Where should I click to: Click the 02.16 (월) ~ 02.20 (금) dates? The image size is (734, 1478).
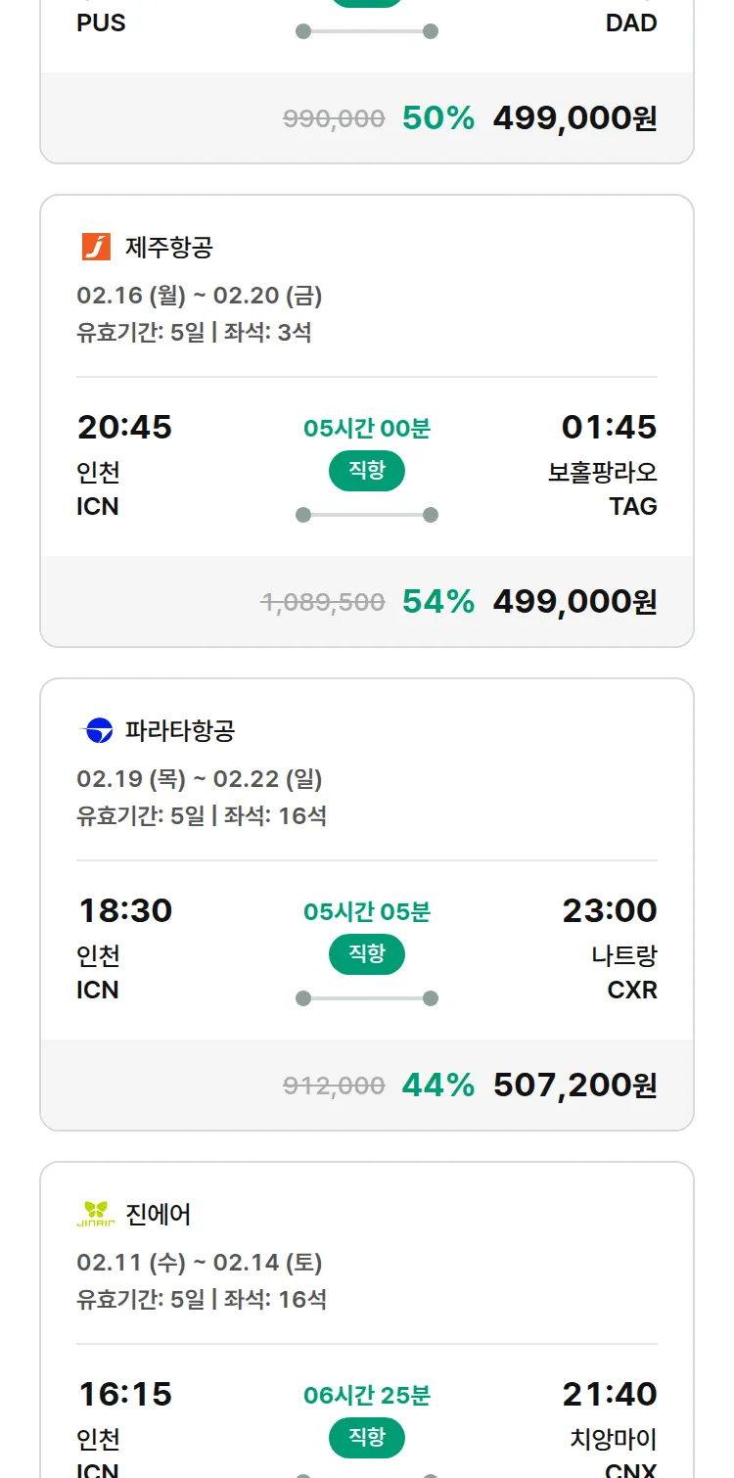pyautogui.click(x=200, y=295)
